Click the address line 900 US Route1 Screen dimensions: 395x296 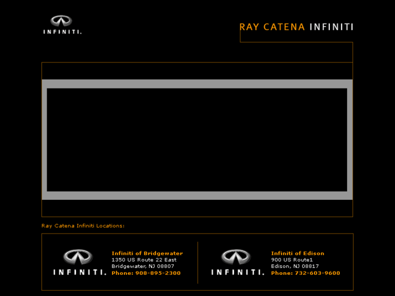(x=292, y=260)
